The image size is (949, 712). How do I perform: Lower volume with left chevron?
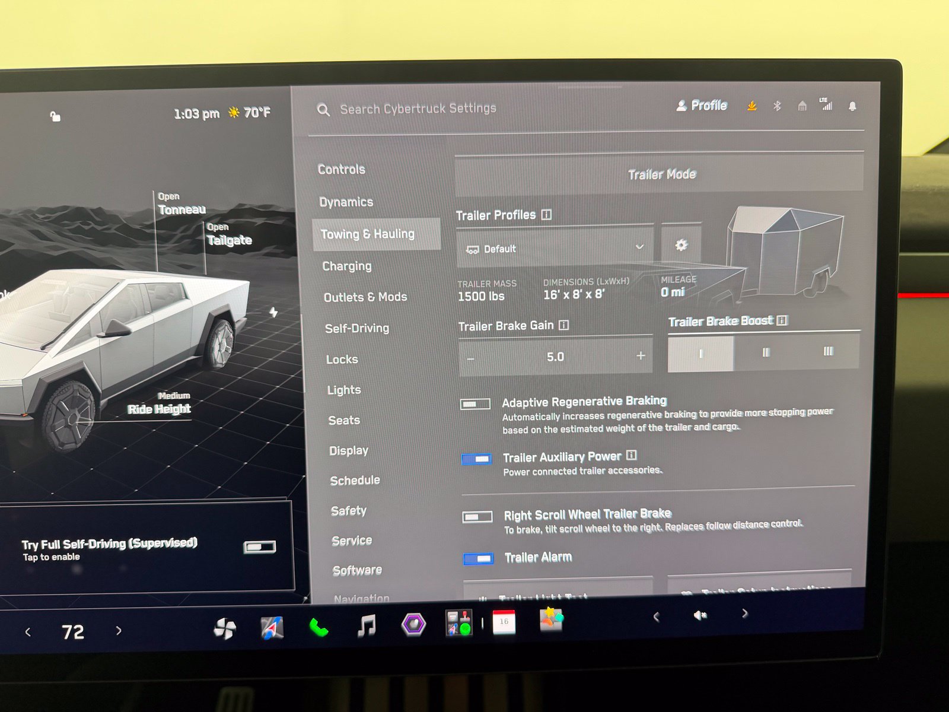tap(656, 617)
